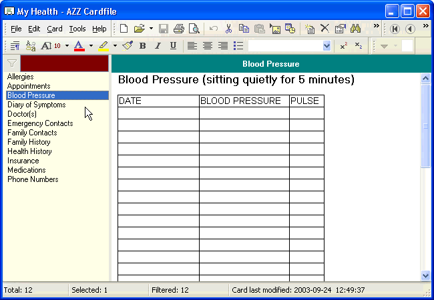Copy selection with the Copy icon
The width and height of the screenshot is (434, 300).
[244, 29]
